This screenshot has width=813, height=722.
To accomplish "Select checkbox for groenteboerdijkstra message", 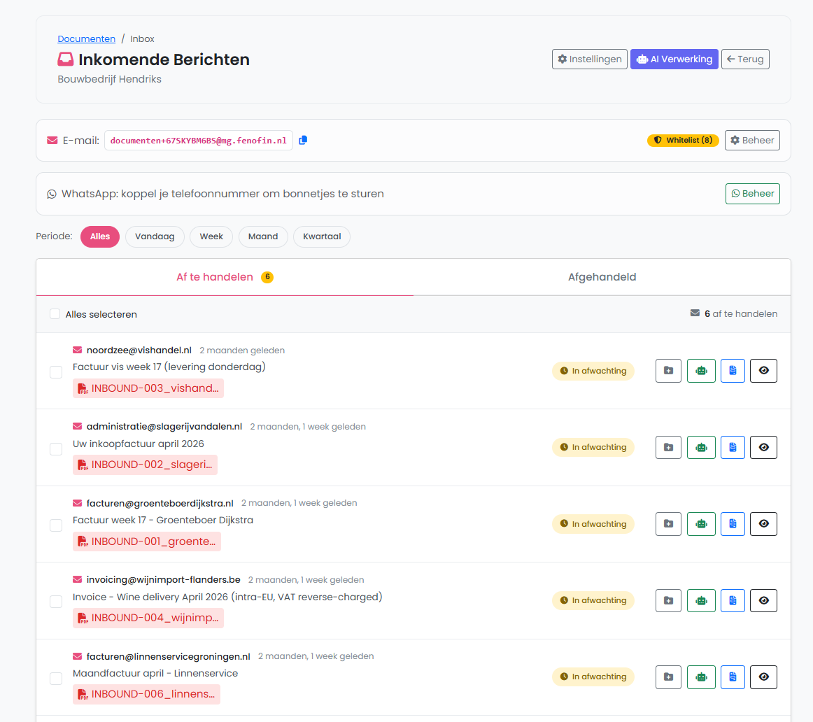I will 56,525.
